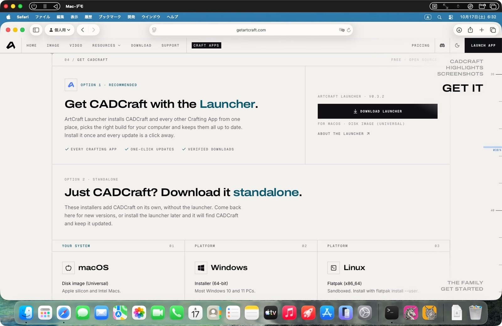Reload the page with refresh icon
The height and width of the screenshot is (326, 502).
click(349, 30)
